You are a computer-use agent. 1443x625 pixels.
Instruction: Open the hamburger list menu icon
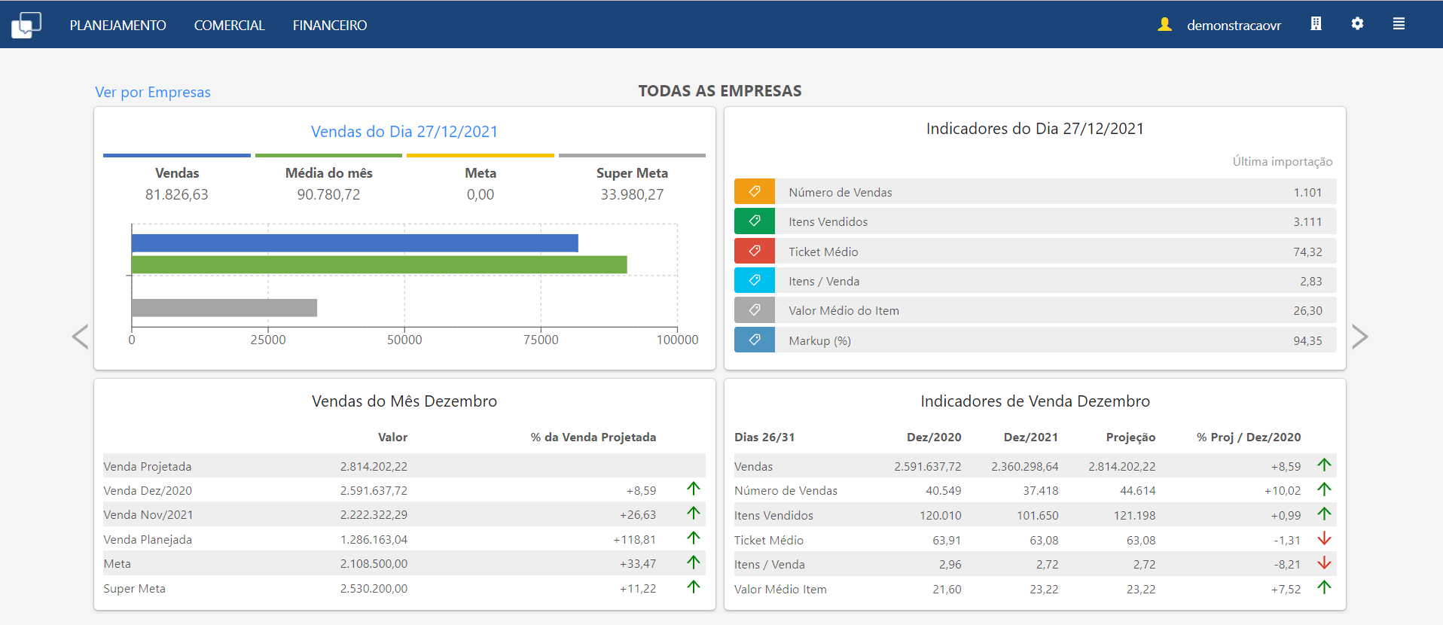pyautogui.click(x=1399, y=24)
